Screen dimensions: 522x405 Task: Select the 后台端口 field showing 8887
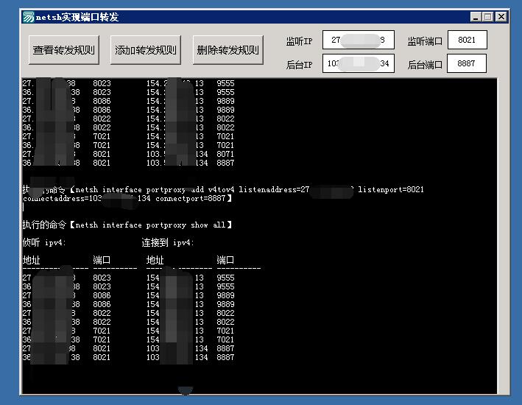[x=466, y=63]
